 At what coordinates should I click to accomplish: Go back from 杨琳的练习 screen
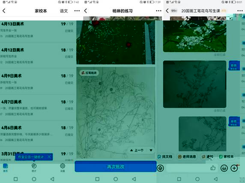point(86,11)
